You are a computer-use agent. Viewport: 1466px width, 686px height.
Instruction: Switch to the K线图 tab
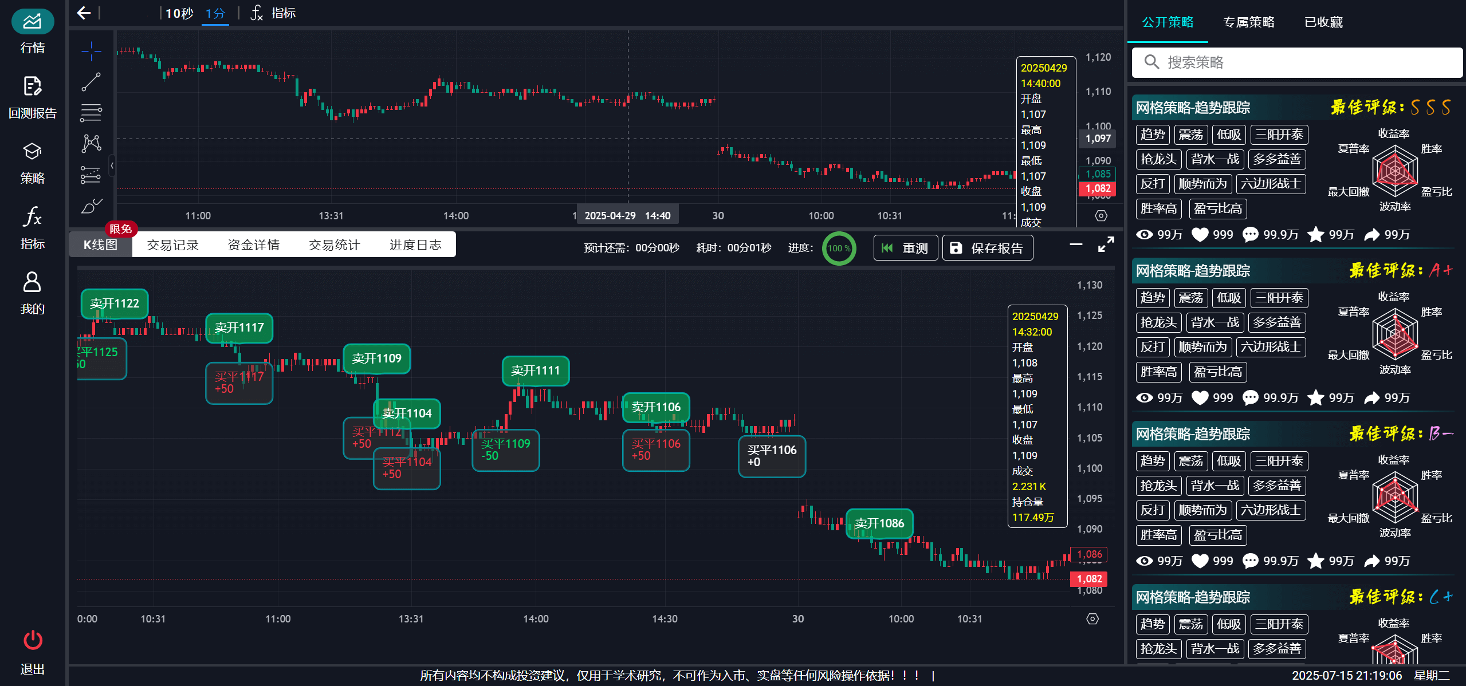100,245
